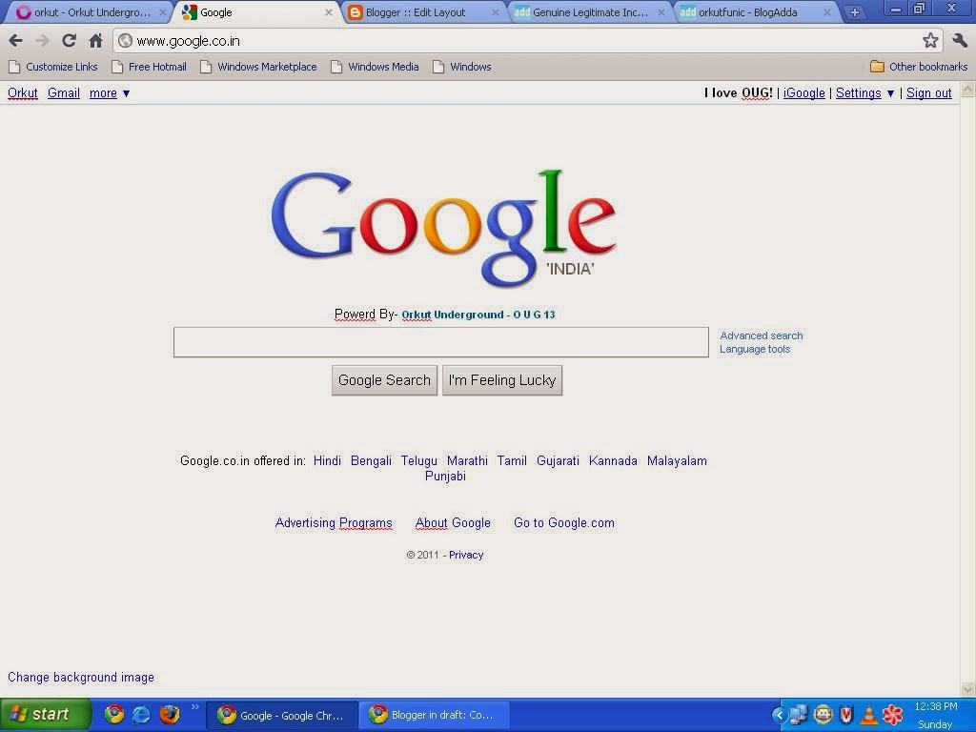Reload the page with the refresh icon
976x732 pixels.
coord(69,41)
